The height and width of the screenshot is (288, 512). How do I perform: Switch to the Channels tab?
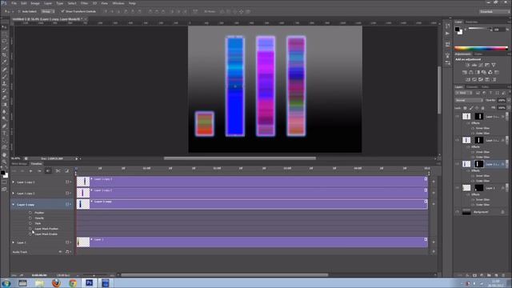coord(472,87)
